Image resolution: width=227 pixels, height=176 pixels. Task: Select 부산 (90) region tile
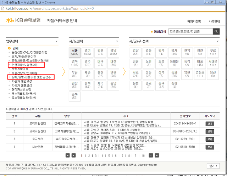point(75,75)
